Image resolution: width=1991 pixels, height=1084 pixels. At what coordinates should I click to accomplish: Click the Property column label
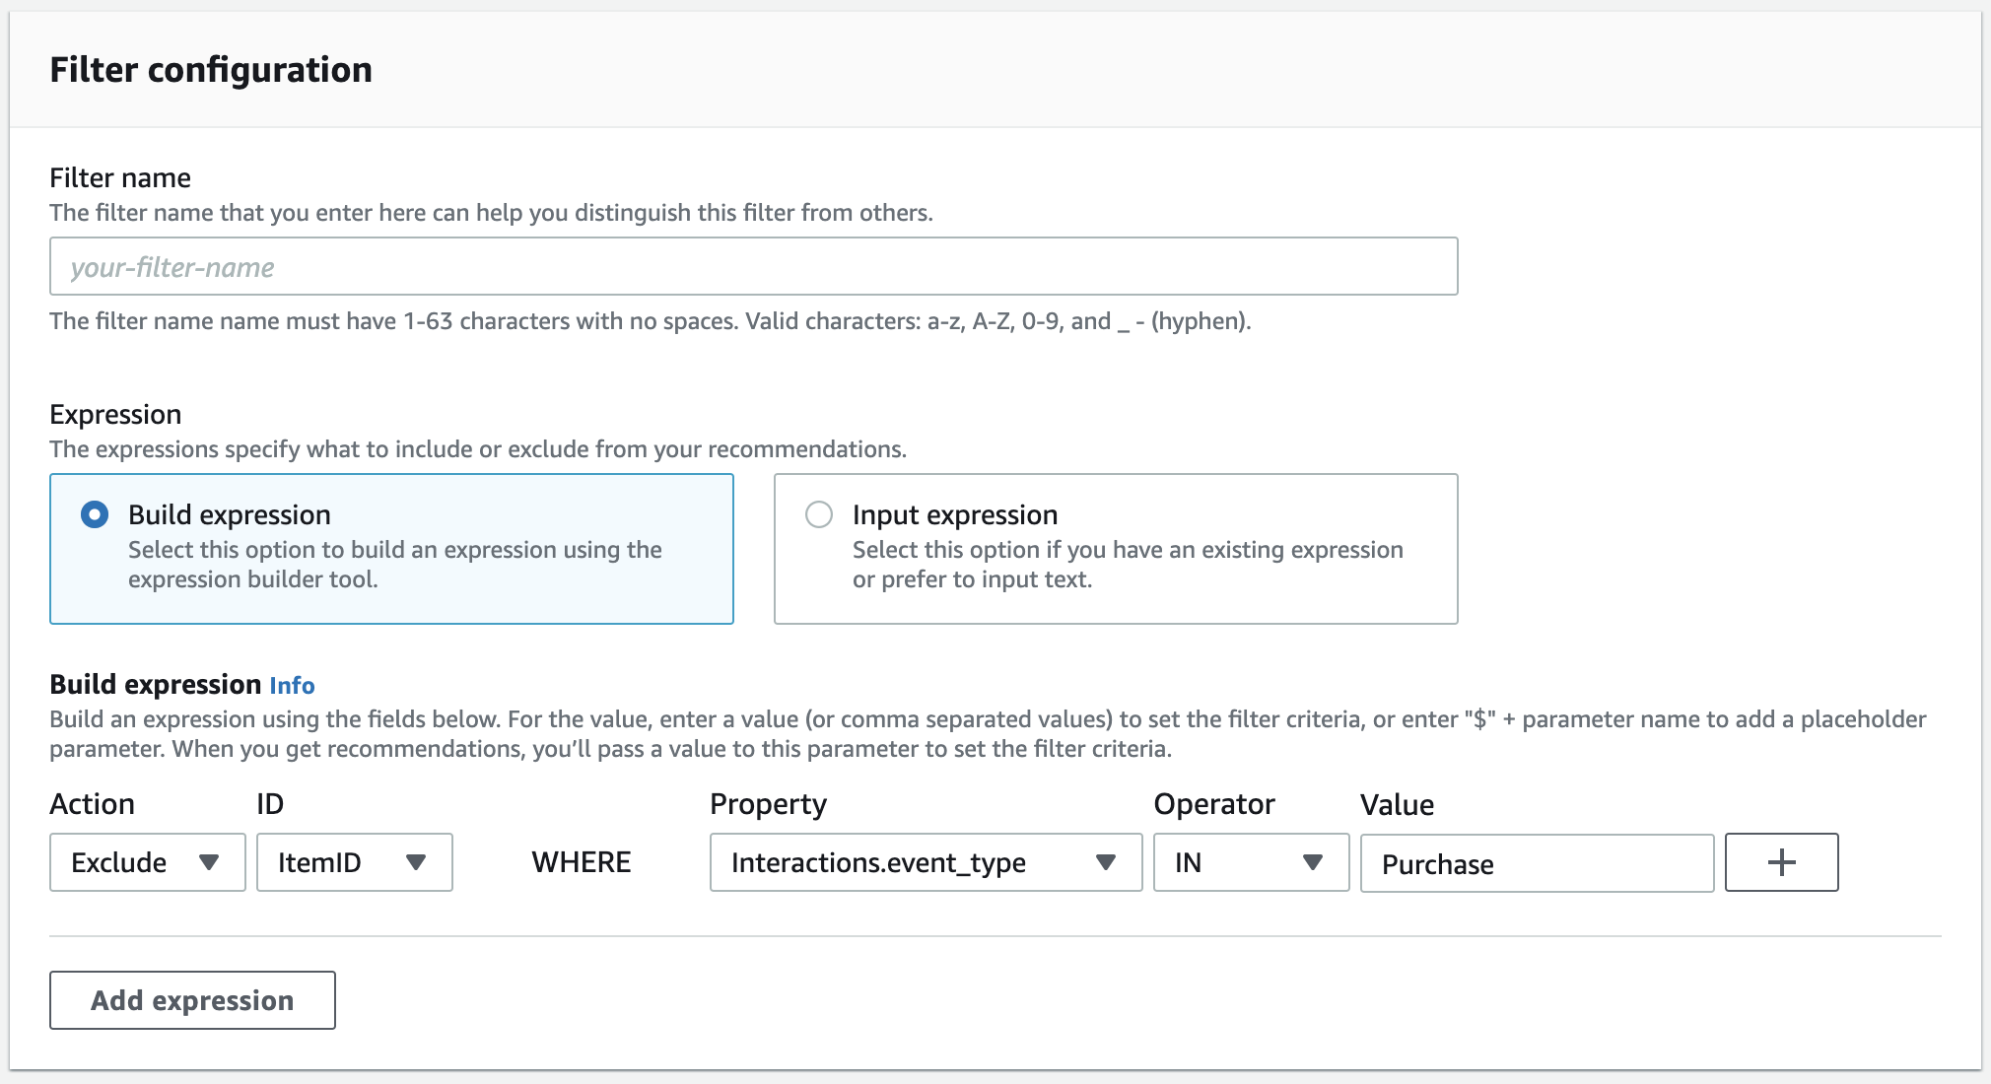click(768, 804)
